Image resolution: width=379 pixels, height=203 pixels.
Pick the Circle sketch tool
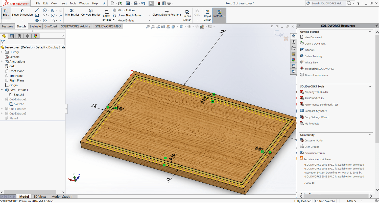(x=45, y=10)
